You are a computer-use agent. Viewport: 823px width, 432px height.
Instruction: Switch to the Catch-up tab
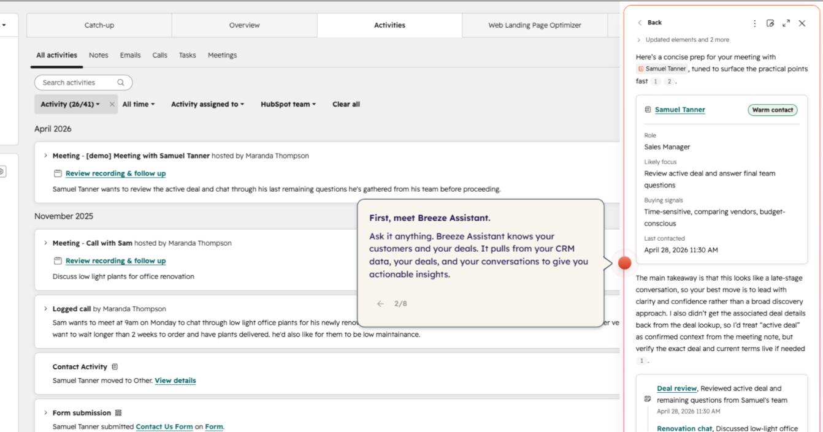coord(99,25)
